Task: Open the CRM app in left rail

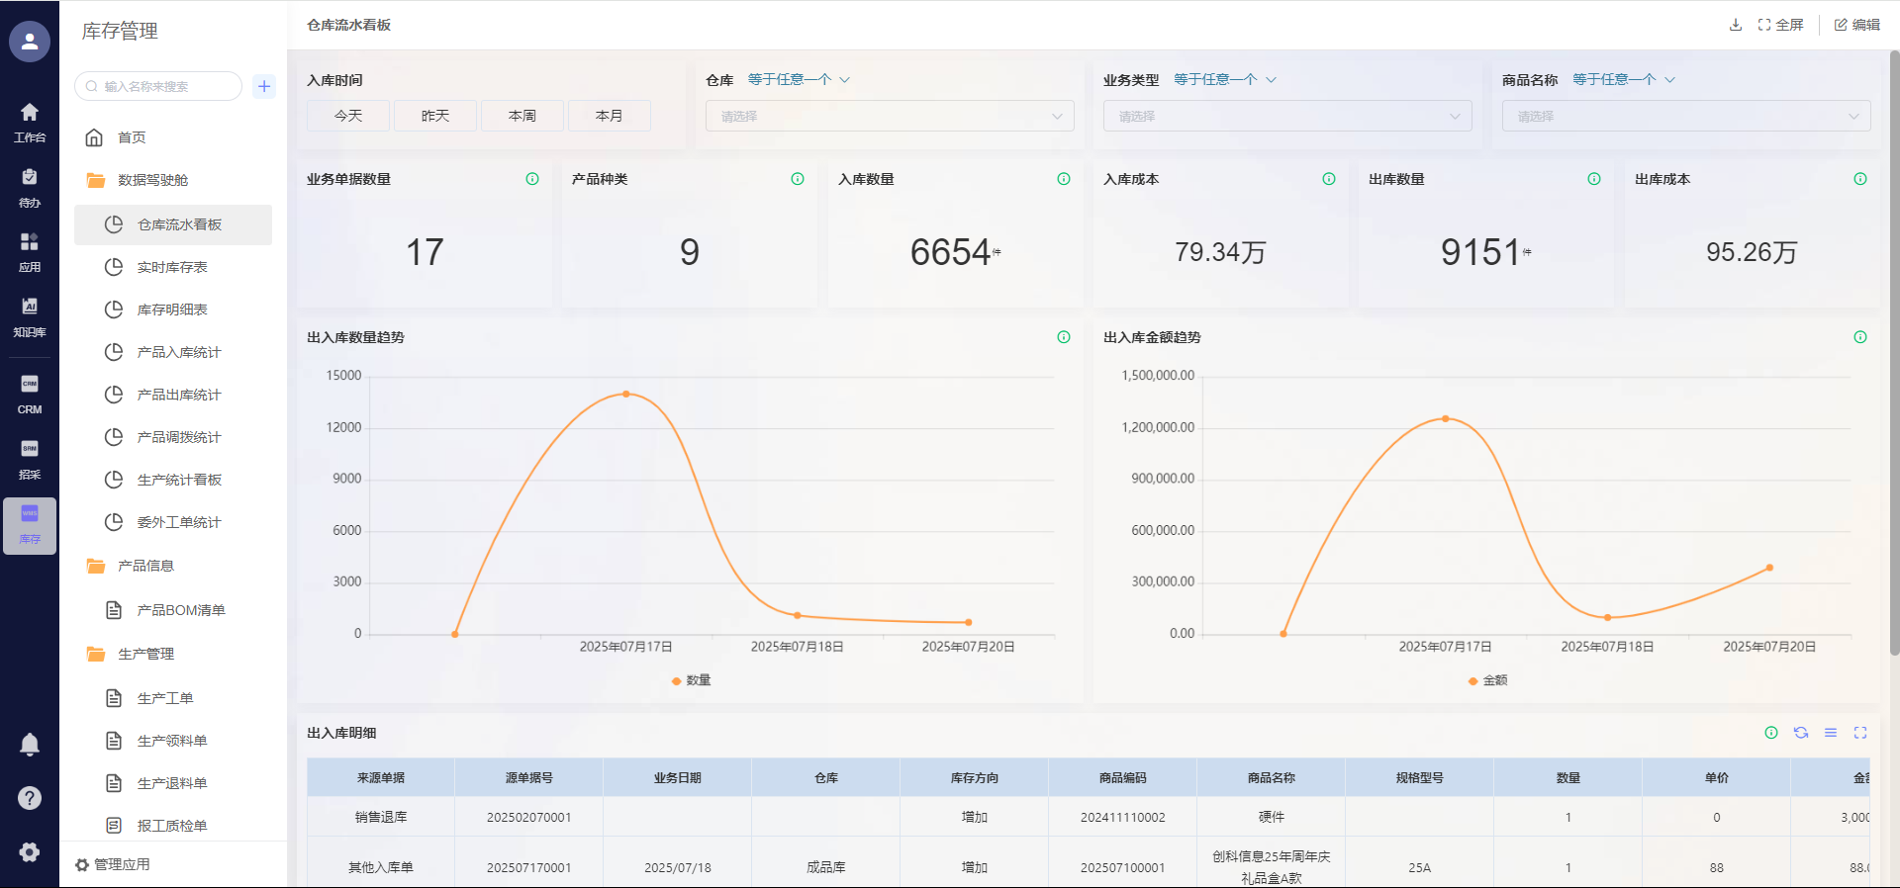Action: click(30, 394)
